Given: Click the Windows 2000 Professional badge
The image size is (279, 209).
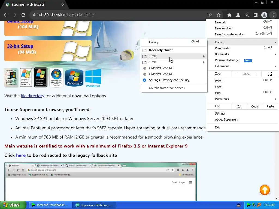Looking at the screenshot, I should click(x=11, y=78).
